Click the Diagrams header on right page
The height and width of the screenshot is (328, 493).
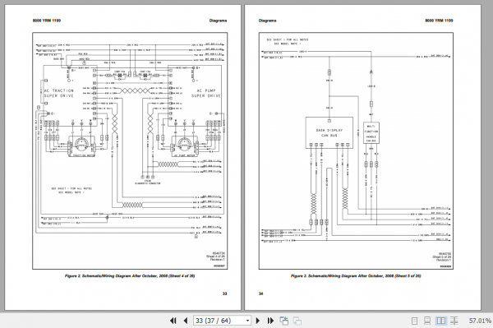coord(267,21)
